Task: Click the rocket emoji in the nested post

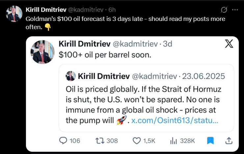Action: (x=121, y=121)
